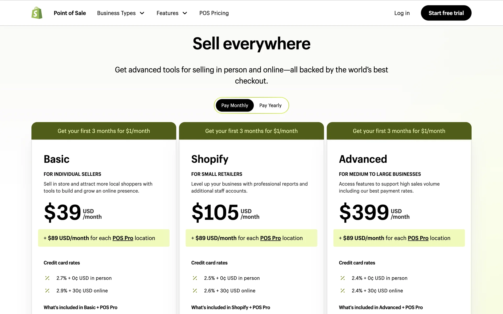503x314 pixels.
Task: Click percent icon beside 2.4% in-person rate
Action: point(342,278)
